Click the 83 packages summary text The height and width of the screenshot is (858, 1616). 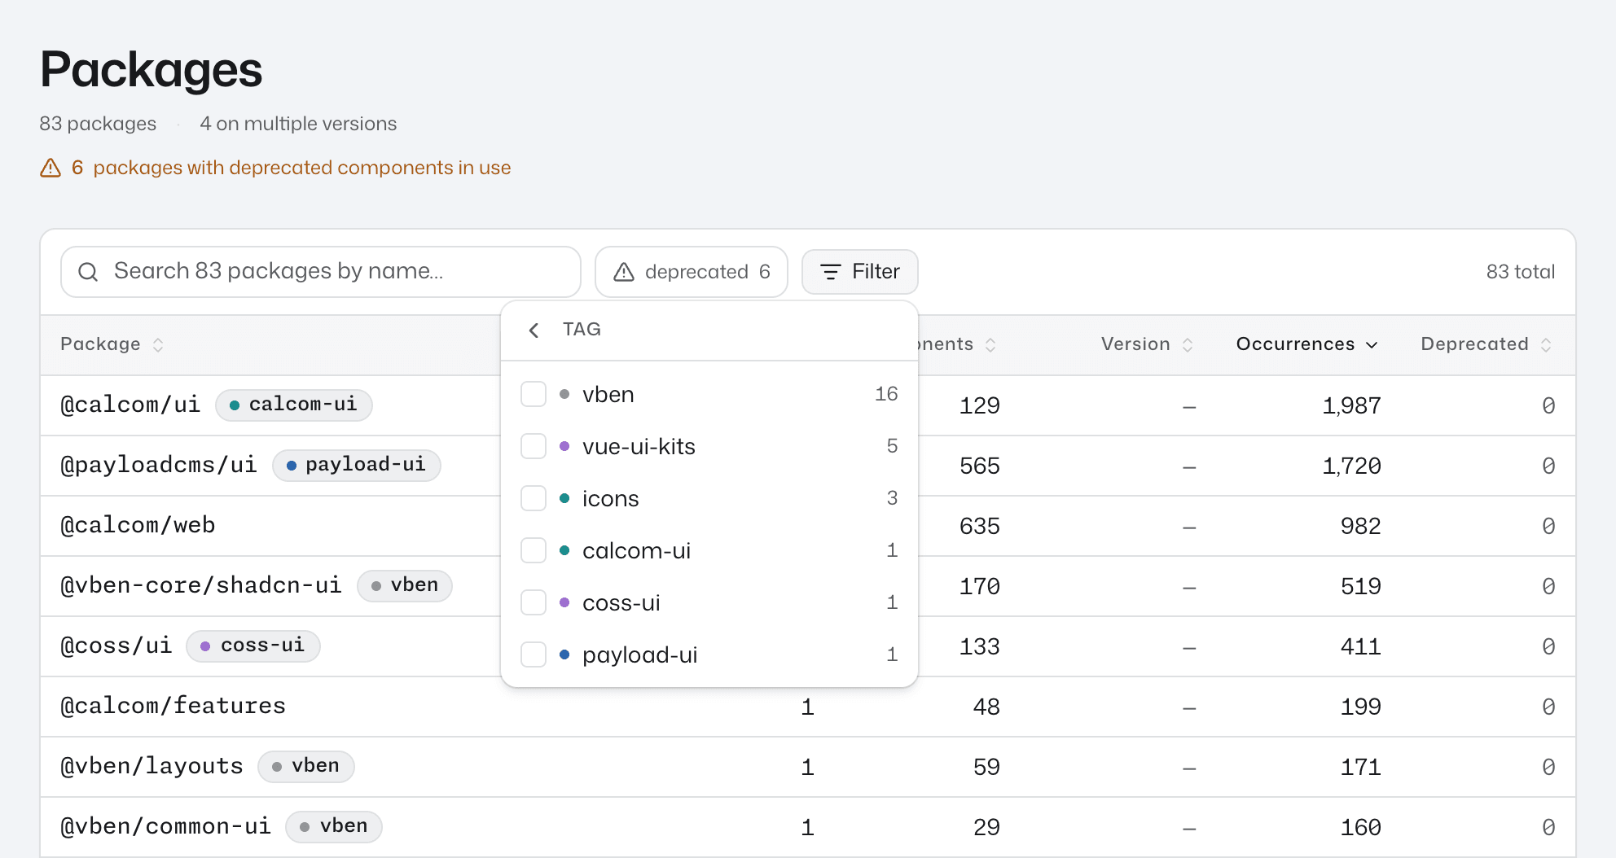click(x=98, y=124)
